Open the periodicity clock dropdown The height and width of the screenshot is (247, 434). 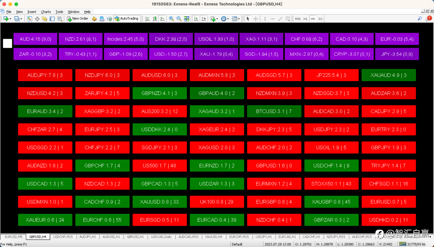224,19
